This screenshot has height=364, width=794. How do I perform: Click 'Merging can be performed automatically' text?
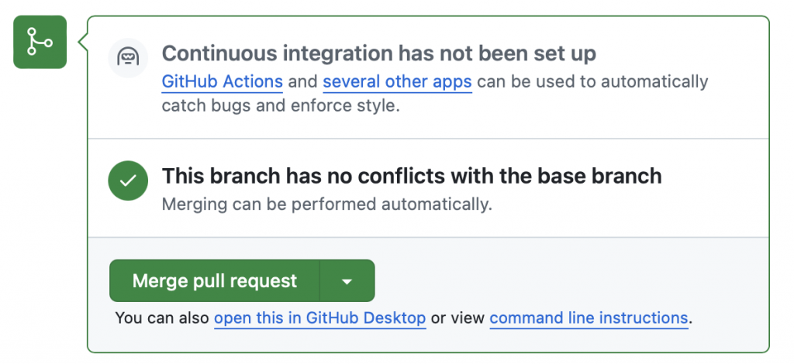click(327, 204)
